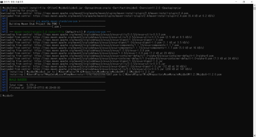Image resolution: width=256 pixels, height=137 pixels.
Task: Click the Scanning for projects line
Action: click(x=25, y=11)
